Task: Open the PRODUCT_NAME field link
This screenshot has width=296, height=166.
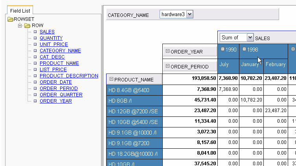Action: (x=59, y=63)
